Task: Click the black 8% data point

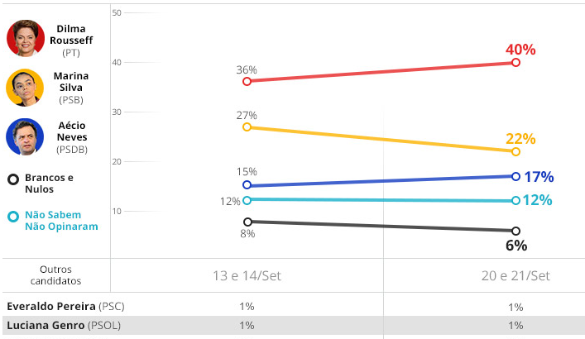Action: coord(247,221)
